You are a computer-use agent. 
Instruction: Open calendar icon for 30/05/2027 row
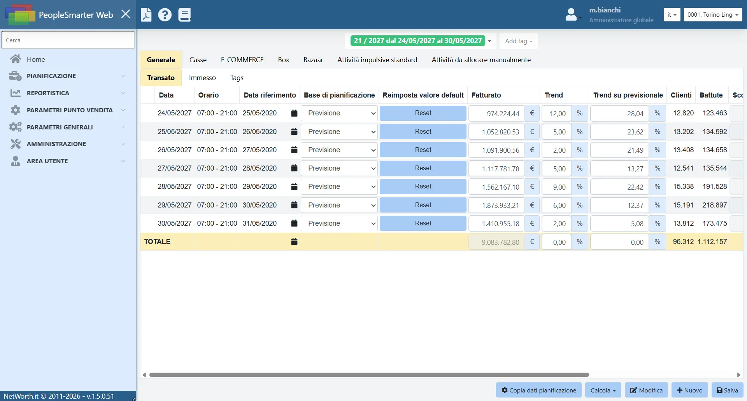[x=294, y=223]
